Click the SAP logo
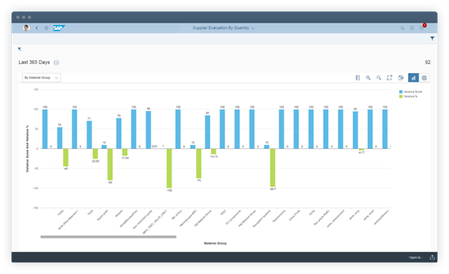The image size is (449, 274). pos(59,28)
